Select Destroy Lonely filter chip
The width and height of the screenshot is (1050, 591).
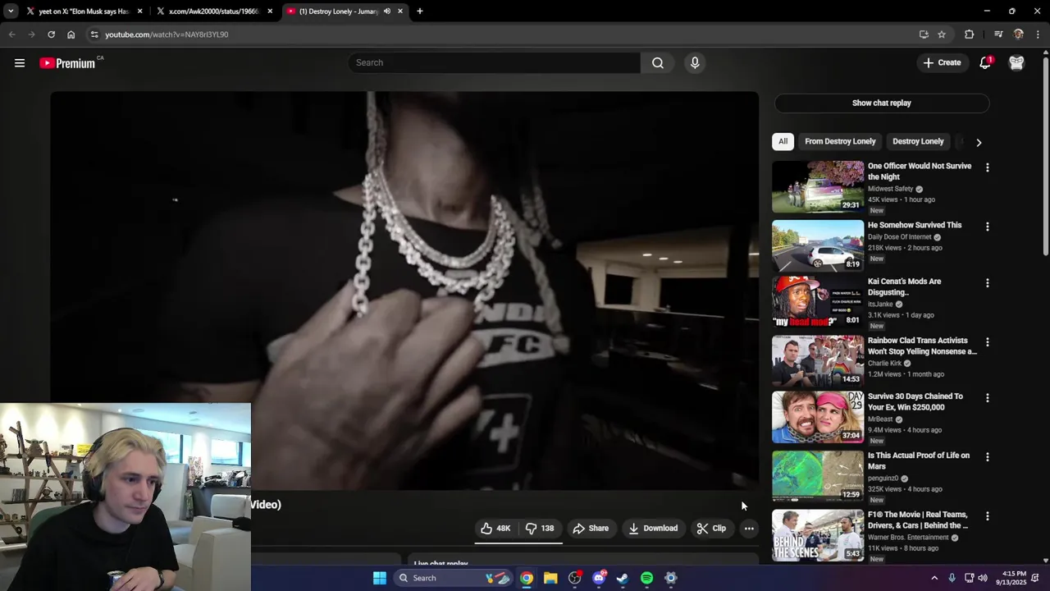[x=918, y=141]
